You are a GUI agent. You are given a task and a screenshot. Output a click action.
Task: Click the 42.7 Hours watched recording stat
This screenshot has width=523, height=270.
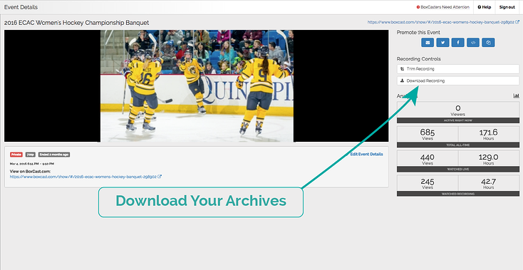[x=489, y=183]
